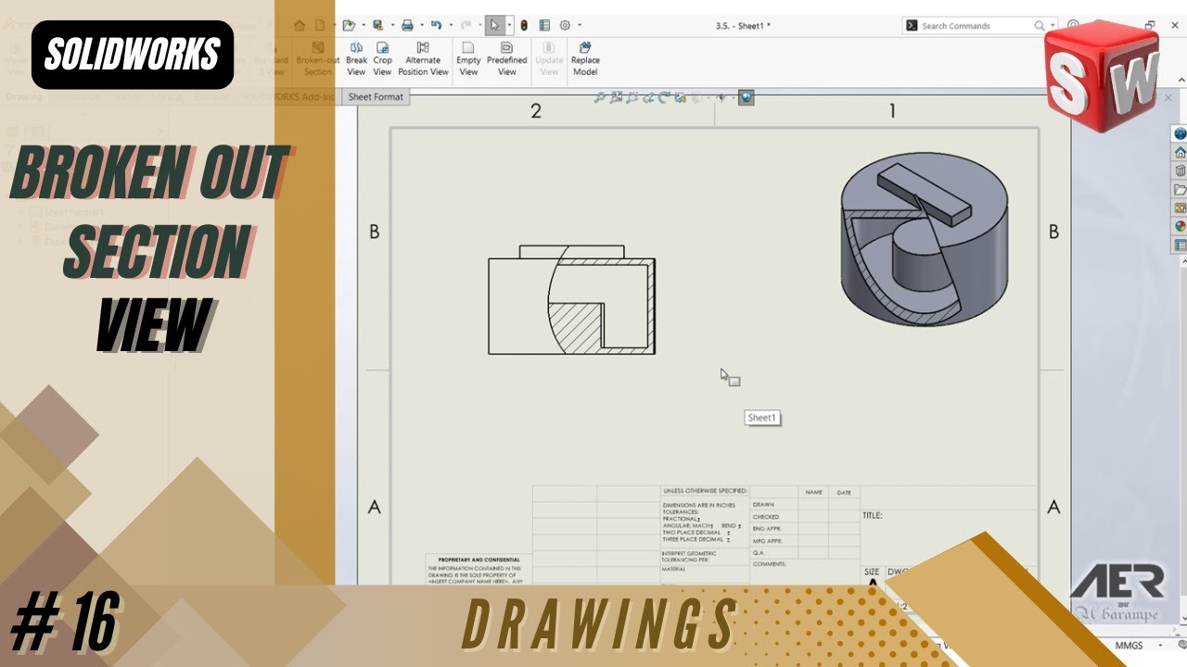1187x667 pixels.
Task: Click the MFG APPR. row label
Action: click(768, 541)
